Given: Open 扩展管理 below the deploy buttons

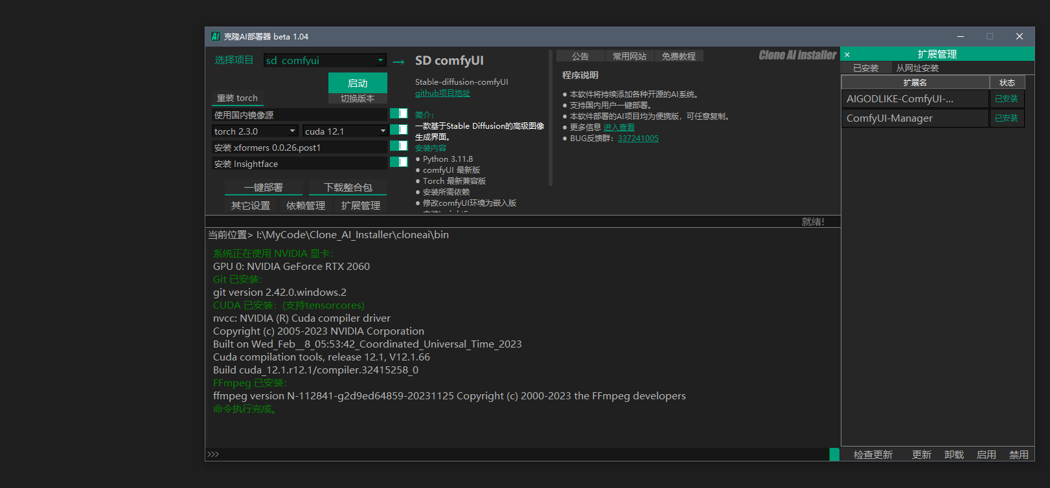Looking at the screenshot, I should click(x=361, y=205).
